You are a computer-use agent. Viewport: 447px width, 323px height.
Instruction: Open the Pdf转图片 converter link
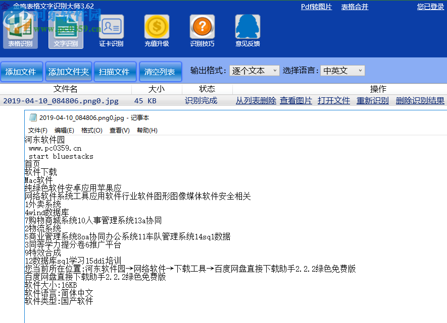coord(316,8)
